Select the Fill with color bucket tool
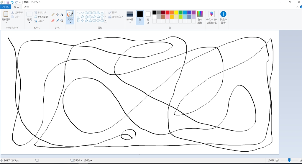The width and height of the screenshot is (302, 164). [57, 14]
